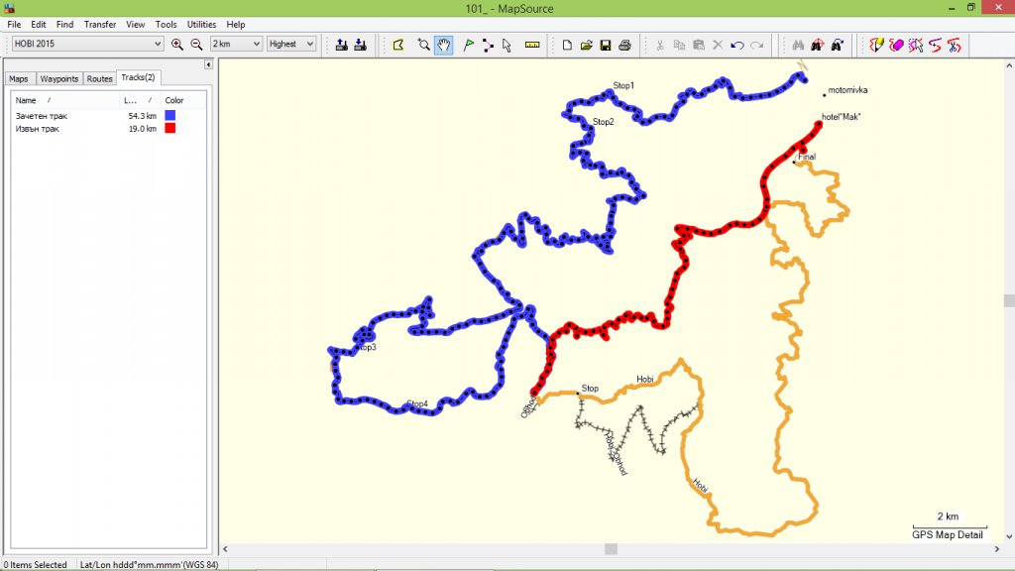Click map scroll left arrow
The image size is (1015, 571).
225,549
